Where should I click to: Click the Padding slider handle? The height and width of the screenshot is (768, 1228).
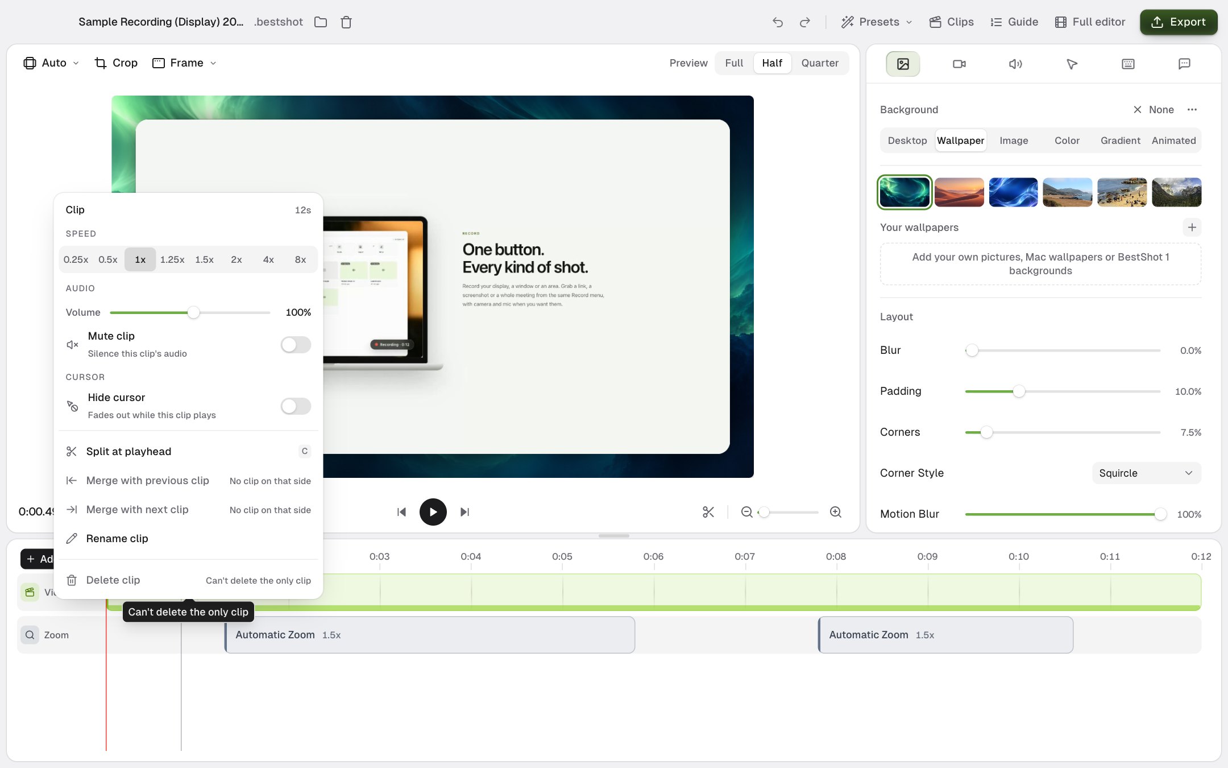pos(1019,391)
